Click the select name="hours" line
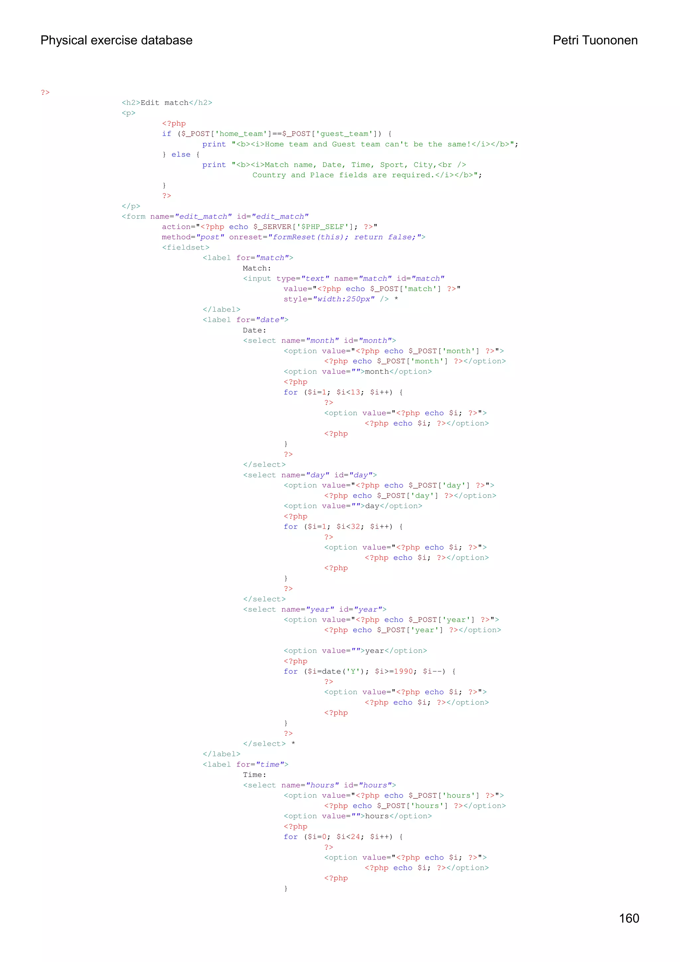Screen dimensions: 680x962 [x=319, y=785]
